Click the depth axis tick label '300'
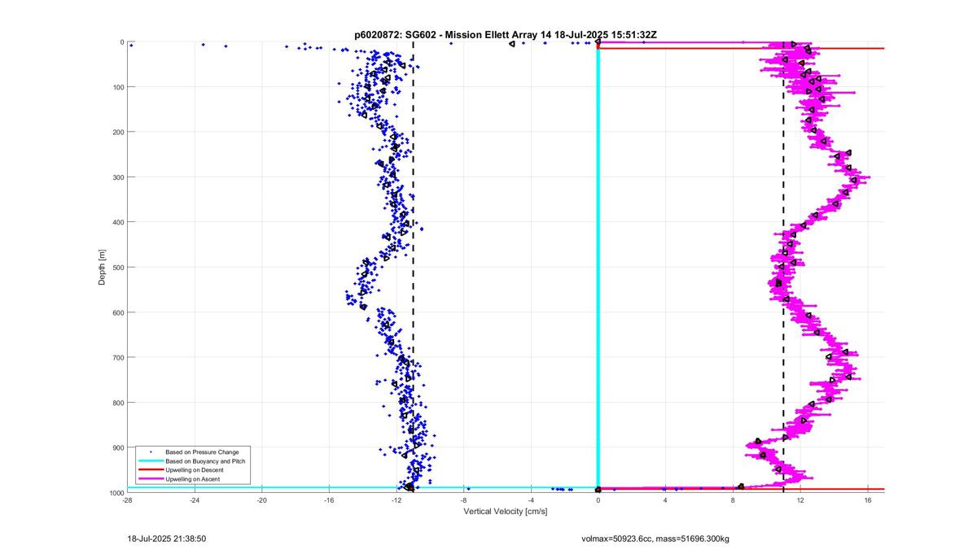This screenshot has height=554, width=977. click(x=117, y=177)
